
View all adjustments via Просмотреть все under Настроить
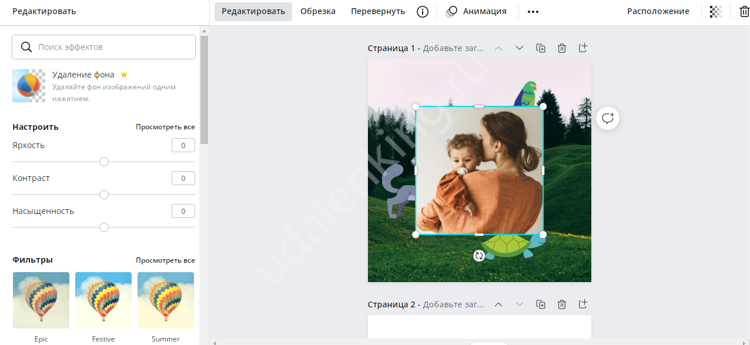click(165, 127)
